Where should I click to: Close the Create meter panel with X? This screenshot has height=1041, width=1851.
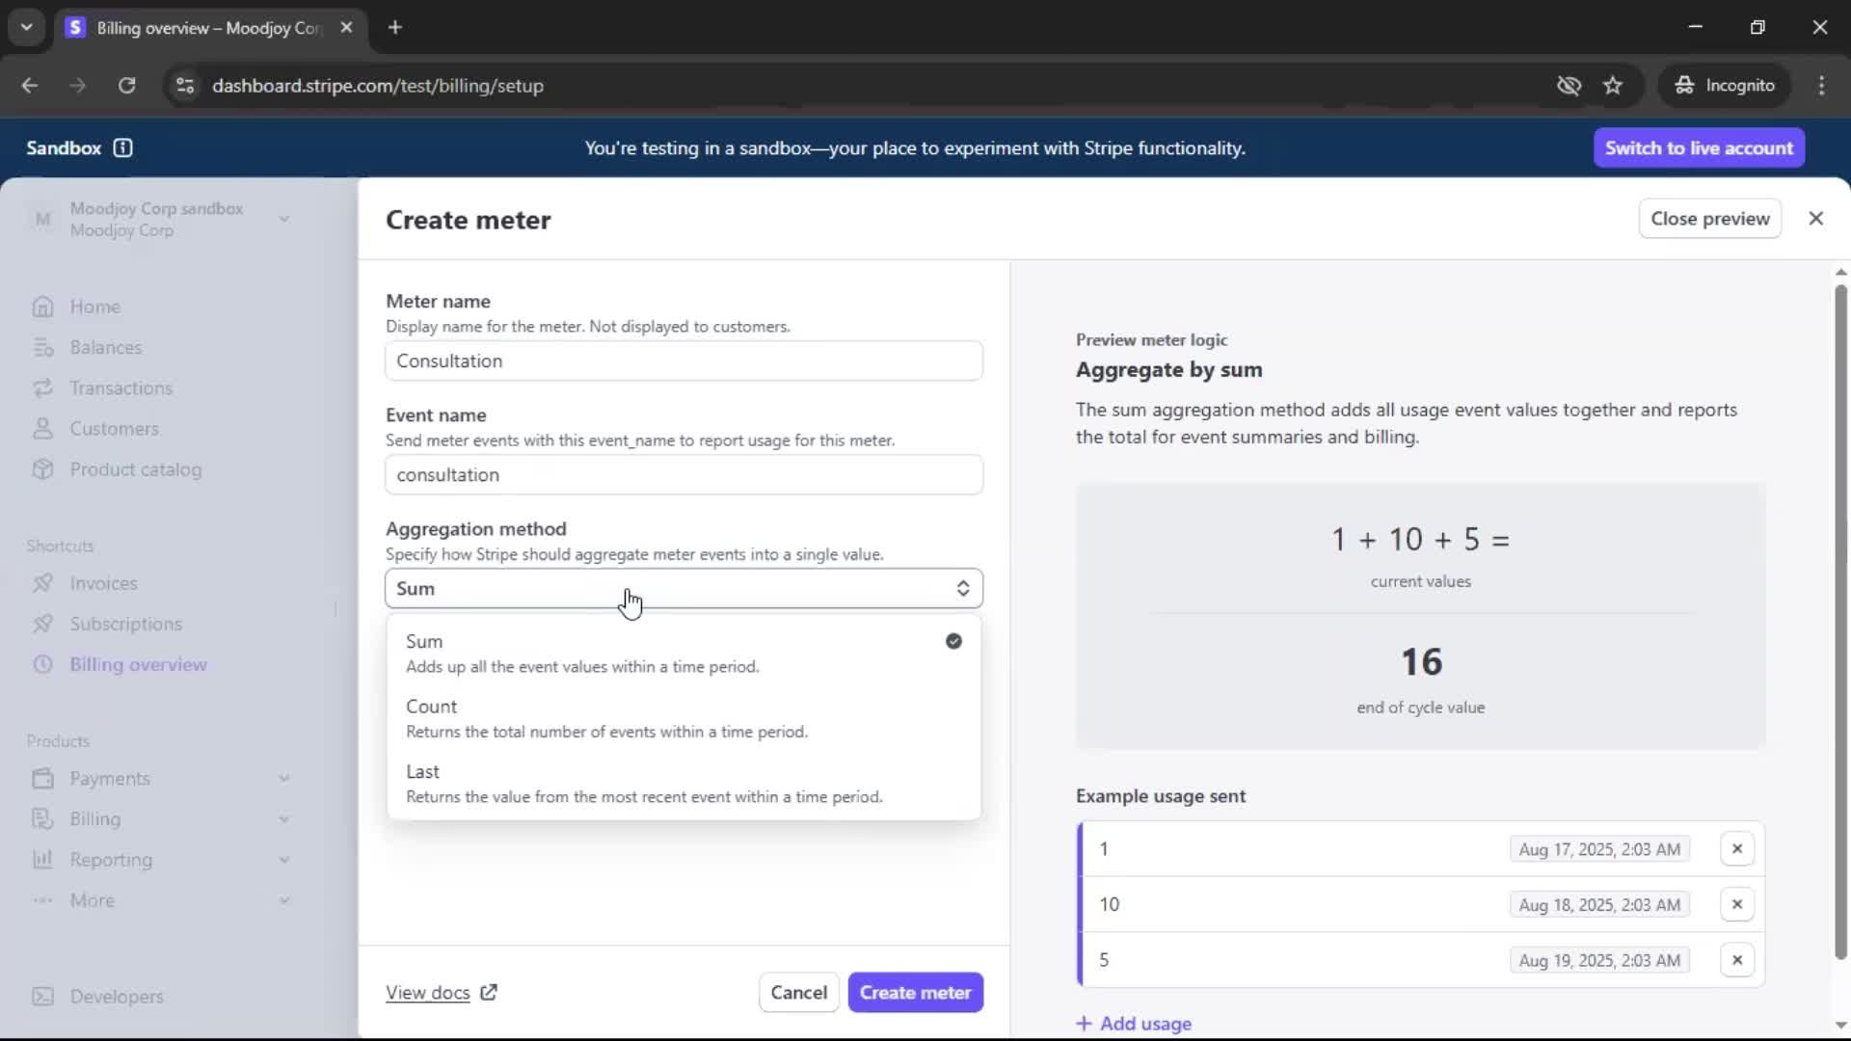(1815, 219)
